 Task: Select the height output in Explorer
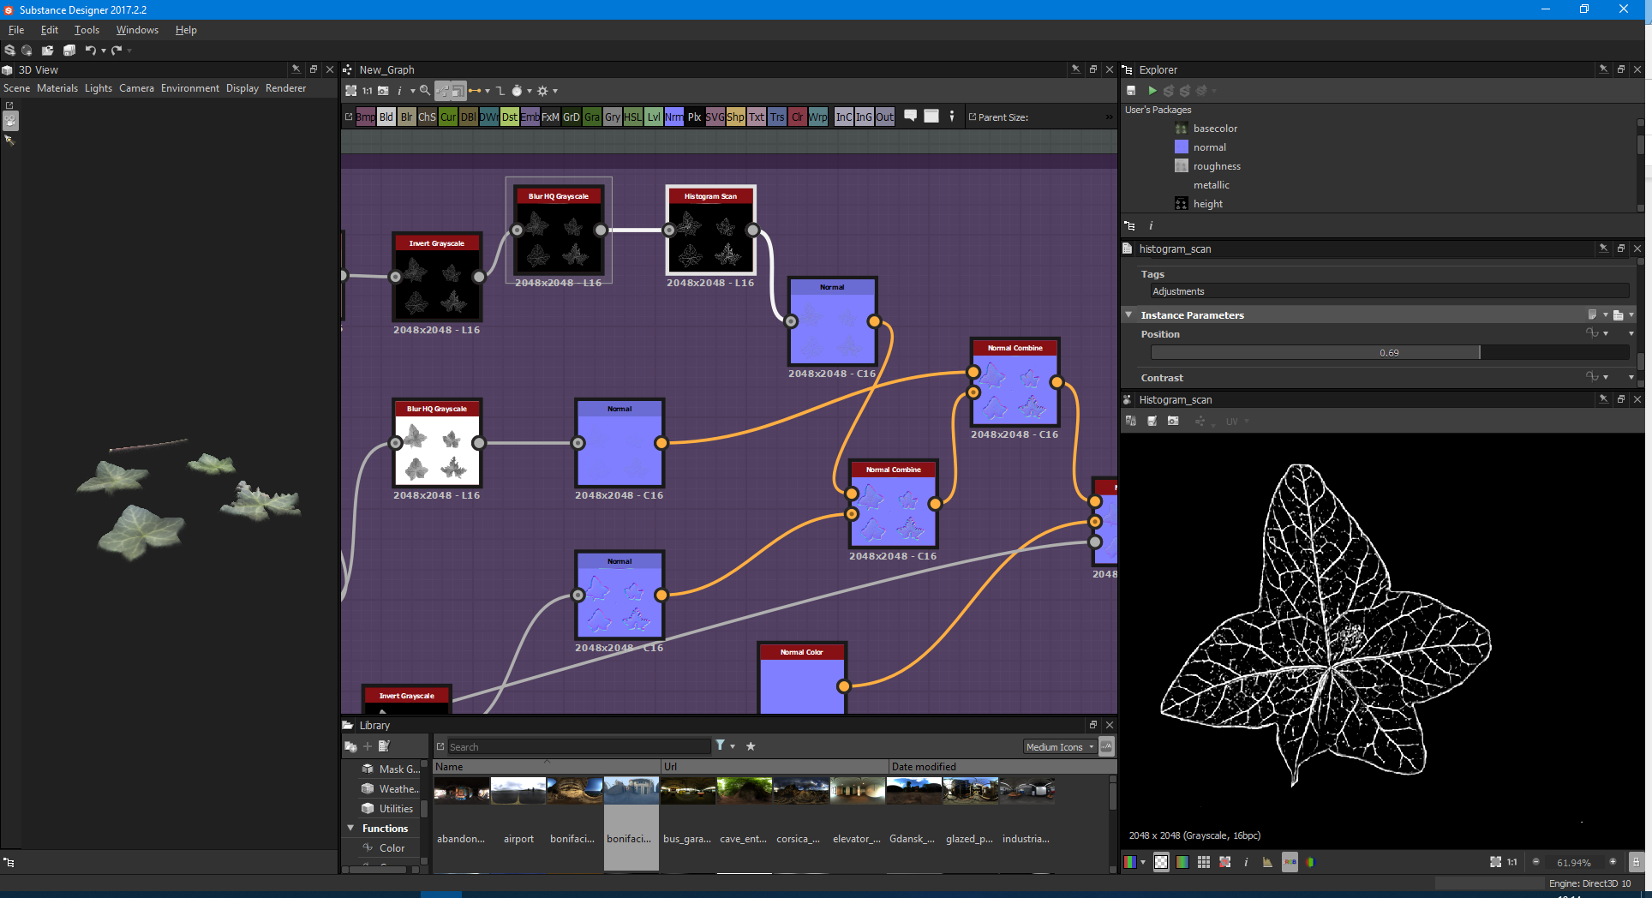point(1207,204)
